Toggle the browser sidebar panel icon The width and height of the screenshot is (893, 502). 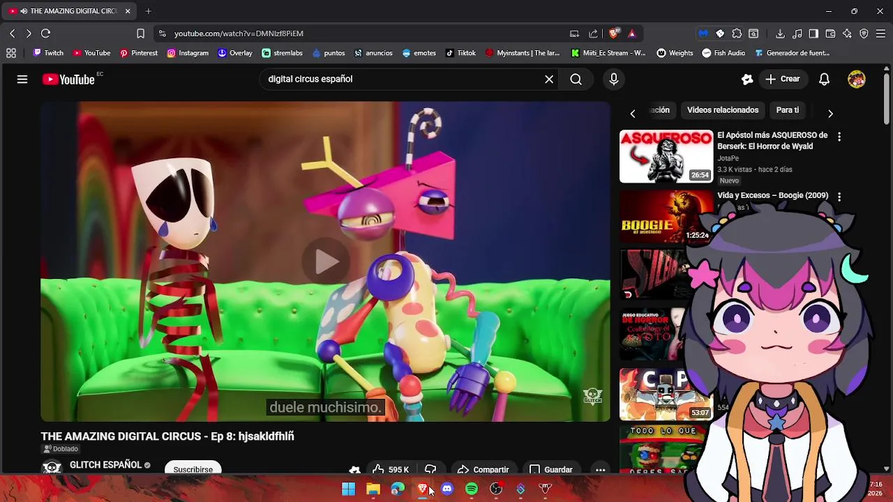[x=813, y=33]
